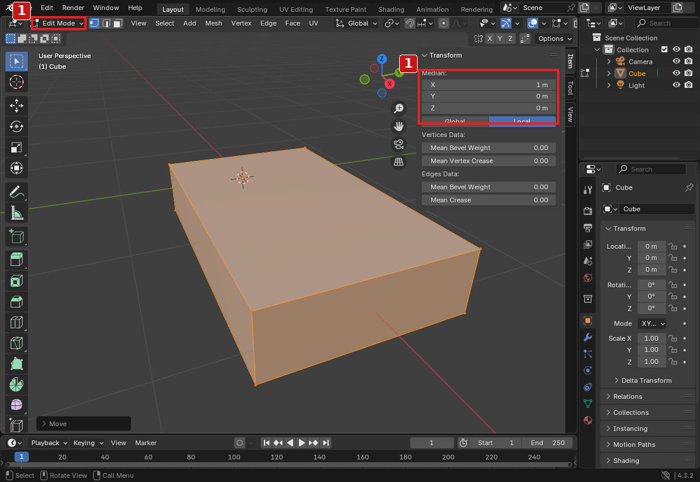Expand the Camera tree item
700x482 pixels.
[609, 62]
